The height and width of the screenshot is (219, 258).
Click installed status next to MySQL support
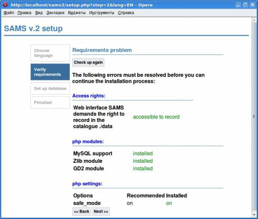[143, 153]
